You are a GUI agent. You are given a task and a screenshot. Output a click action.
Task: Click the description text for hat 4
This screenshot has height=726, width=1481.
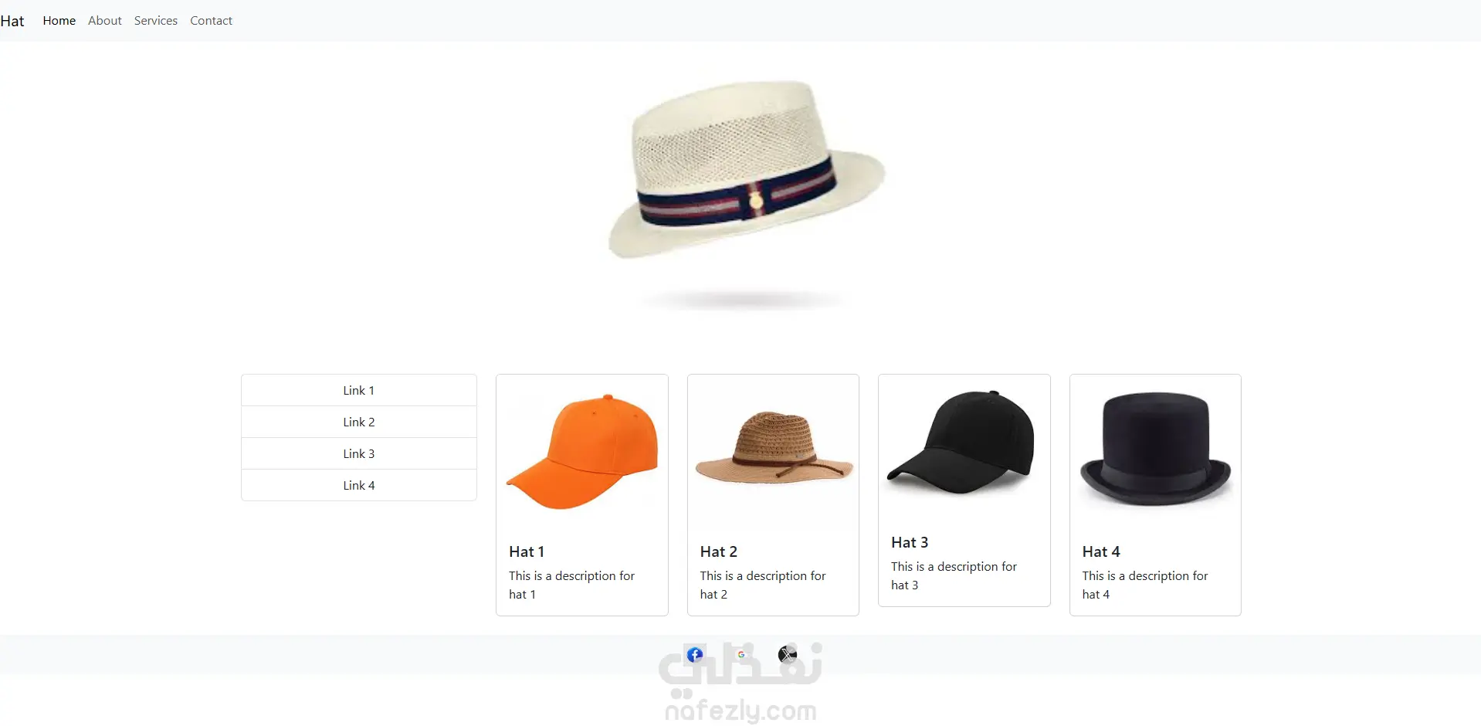(1145, 585)
